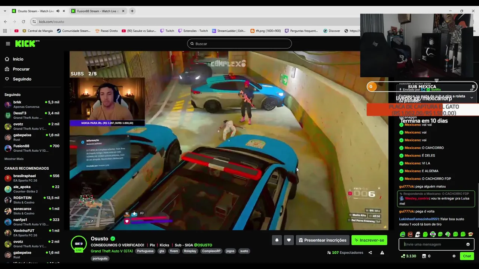Open recommended channel nanfps1

click(32, 222)
